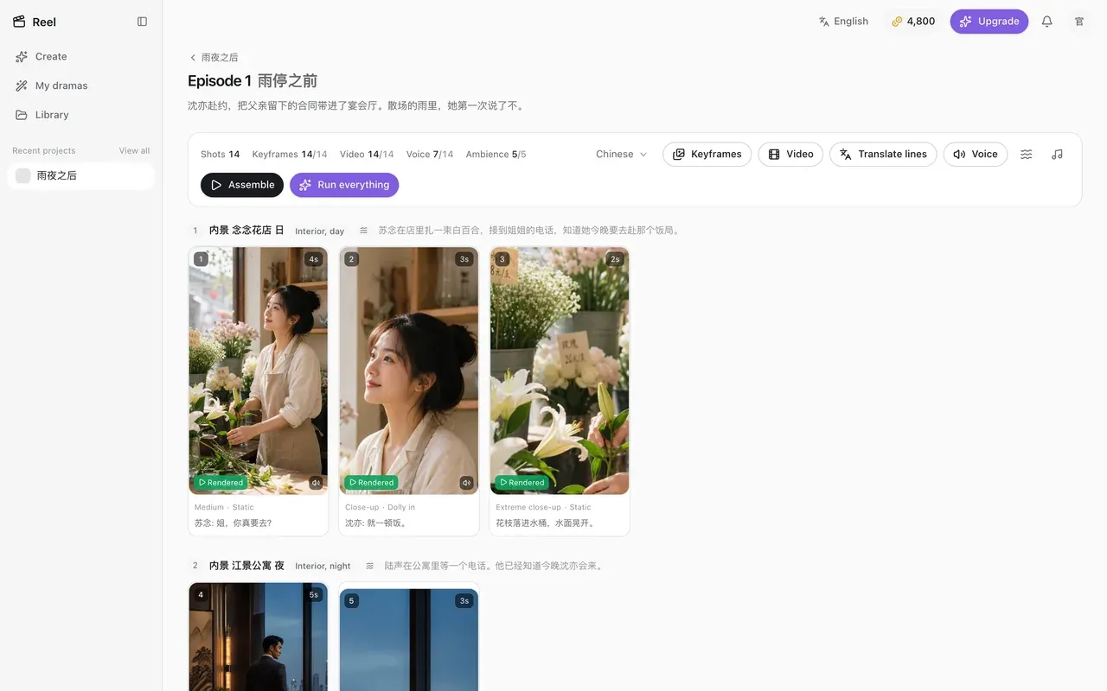Viewport: 1107px width, 691px height.
Task: Open shot 5 window thumbnail
Action: [409, 639]
